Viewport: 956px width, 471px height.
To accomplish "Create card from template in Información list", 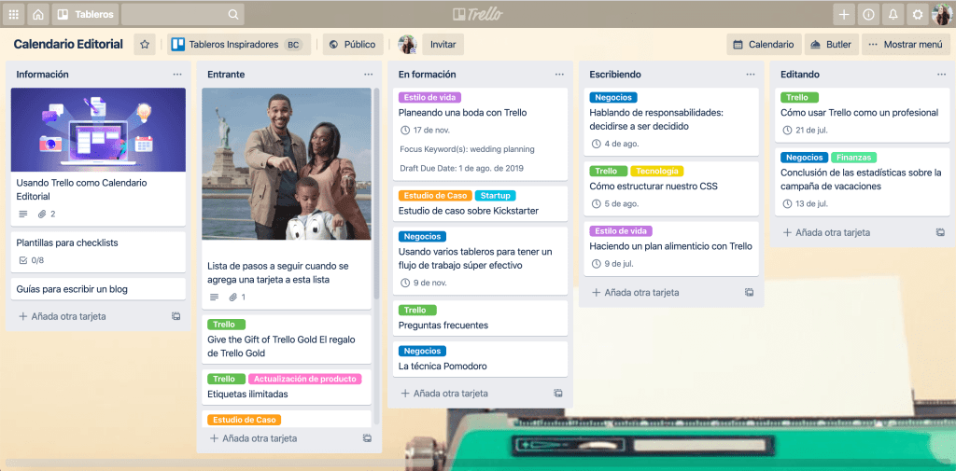I will click(176, 316).
